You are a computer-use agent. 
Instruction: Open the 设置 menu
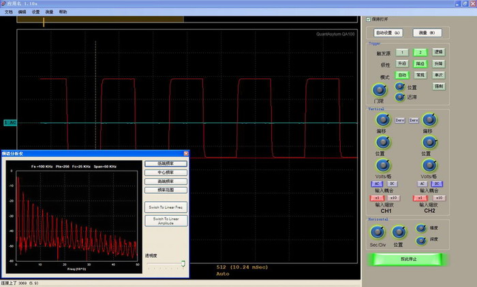click(x=35, y=12)
